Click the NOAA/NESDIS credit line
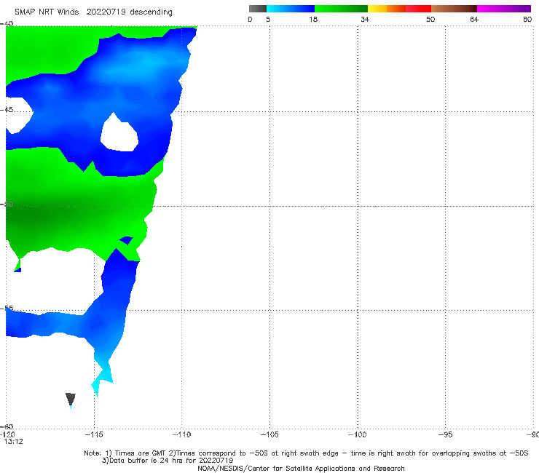 pos(301,468)
